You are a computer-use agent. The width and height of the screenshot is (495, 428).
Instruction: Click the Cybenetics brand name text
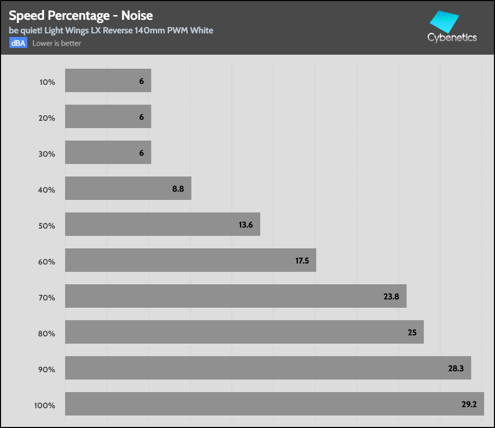click(452, 38)
